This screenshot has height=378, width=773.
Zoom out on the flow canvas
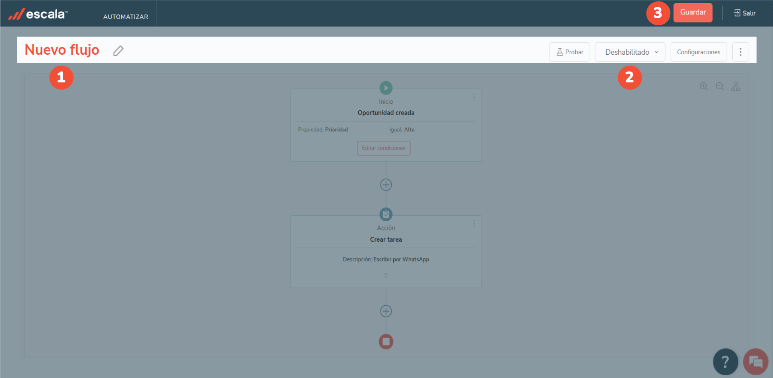(x=720, y=86)
